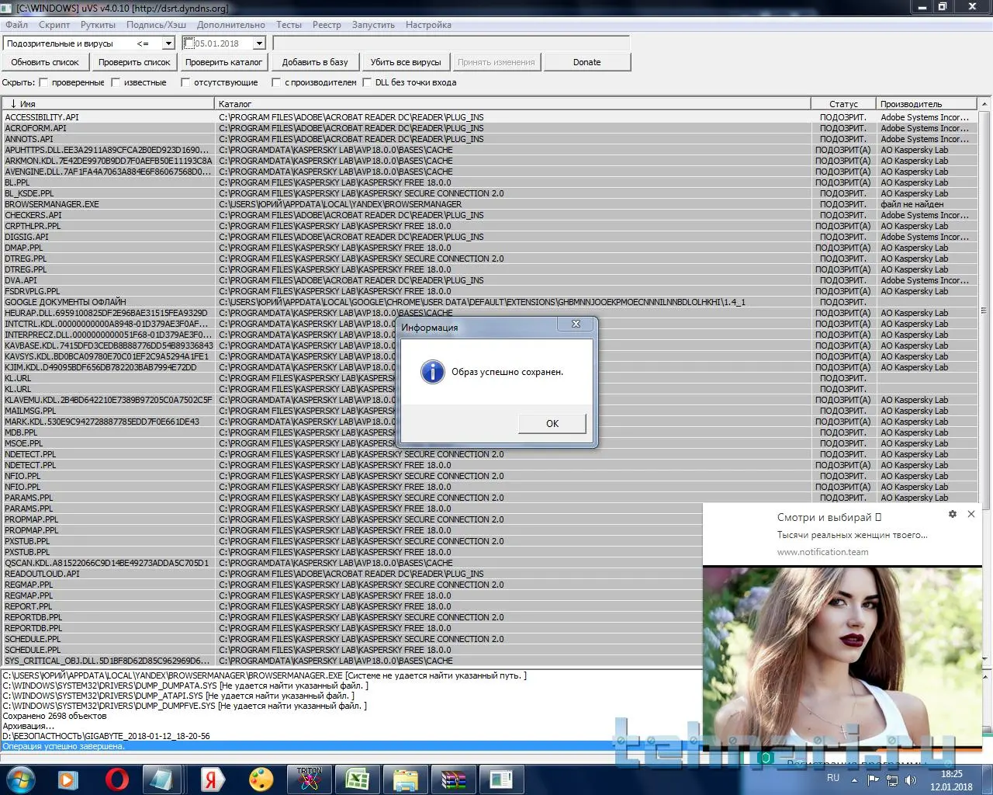Click the 'Проверить каталог' button
Screen dimensions: 993x795
[223, 62]
